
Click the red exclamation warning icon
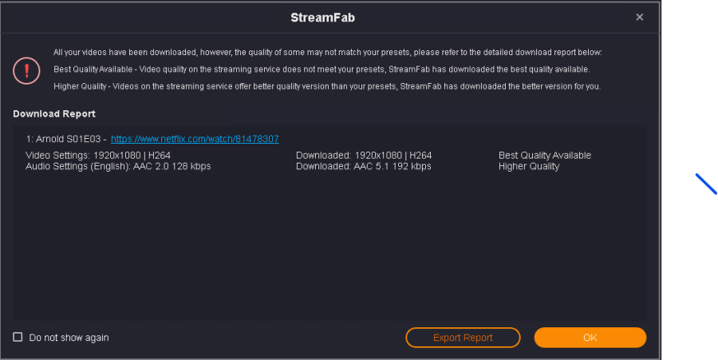pos(26,70)
